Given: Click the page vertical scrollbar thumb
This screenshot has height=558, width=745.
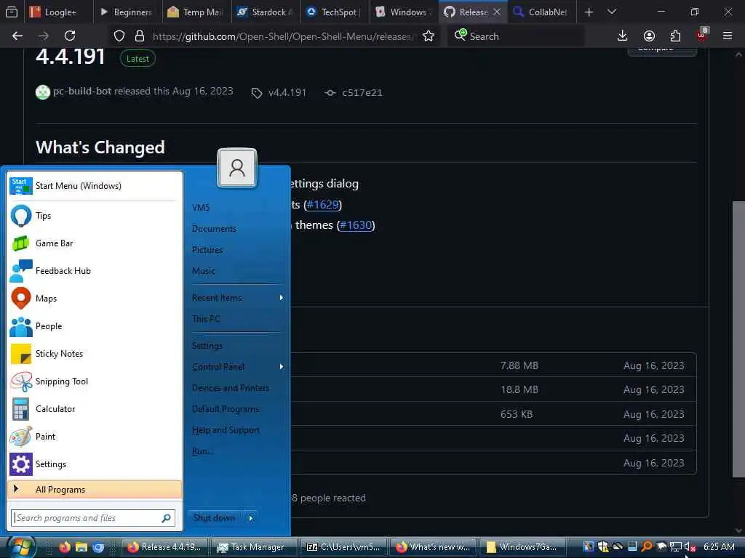Looking at the screenshot, I should click(x=738, y=339).
